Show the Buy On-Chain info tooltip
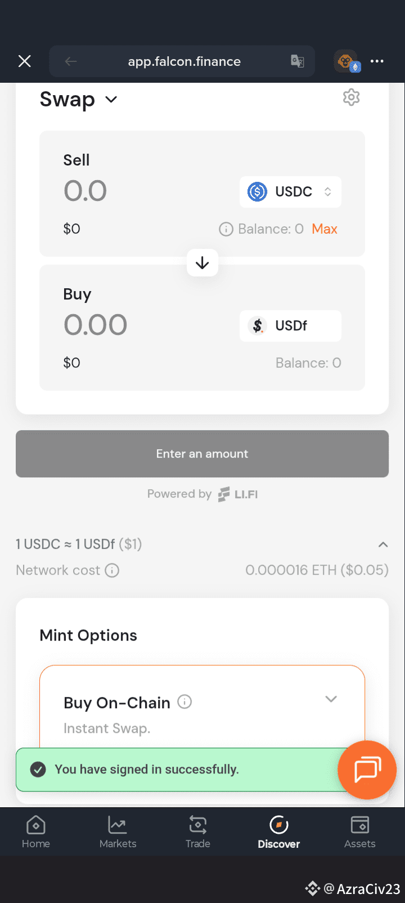 184,701
